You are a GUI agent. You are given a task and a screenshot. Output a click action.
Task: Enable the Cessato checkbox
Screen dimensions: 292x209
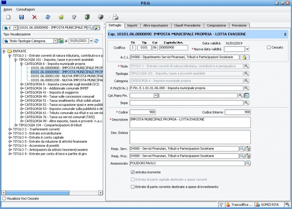tap(269, 47)
